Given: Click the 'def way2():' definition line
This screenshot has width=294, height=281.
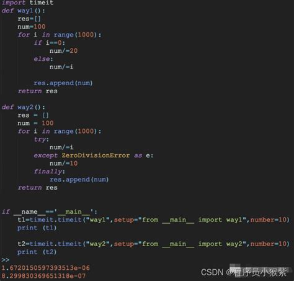Looking at the screenshot, I should click(x=23, y=107).
